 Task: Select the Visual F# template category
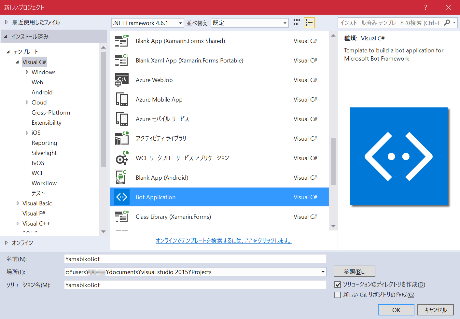coord(34,214)
